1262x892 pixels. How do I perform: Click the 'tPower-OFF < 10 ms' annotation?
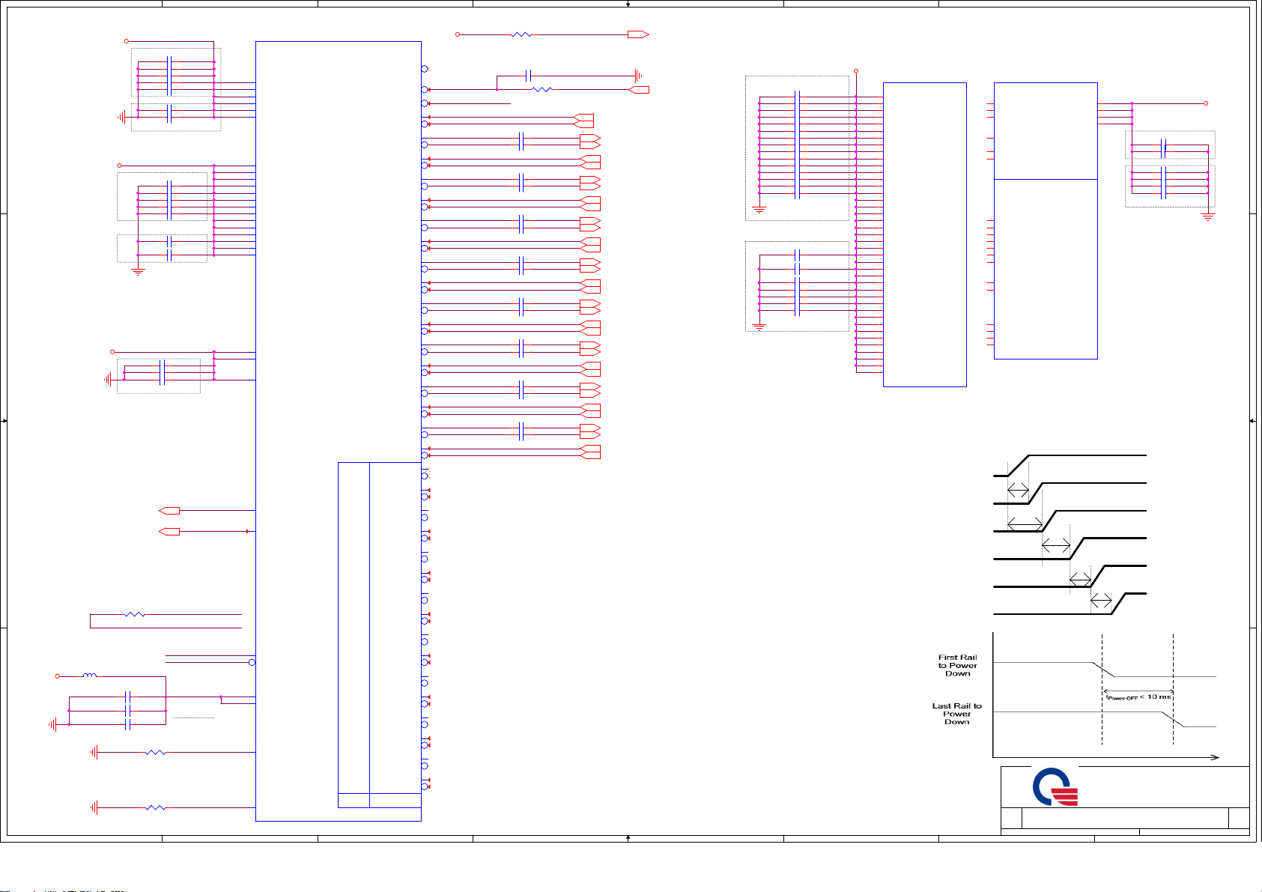tap(1139, 697)
